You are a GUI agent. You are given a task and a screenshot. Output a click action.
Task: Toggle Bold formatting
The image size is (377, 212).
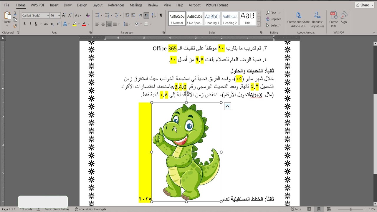click(x=24, y=24)
